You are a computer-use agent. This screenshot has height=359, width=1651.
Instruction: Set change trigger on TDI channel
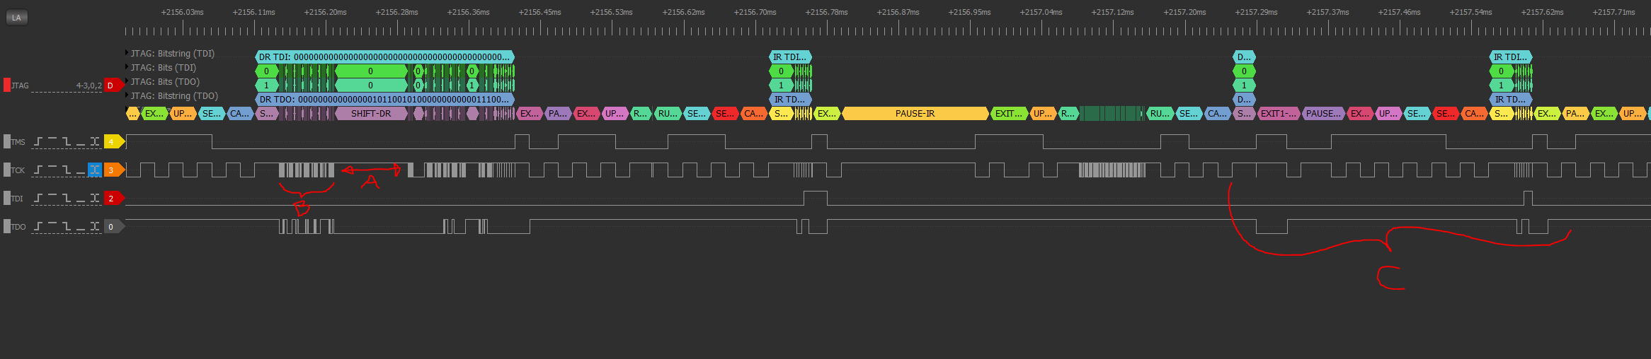tap(94, 199)
